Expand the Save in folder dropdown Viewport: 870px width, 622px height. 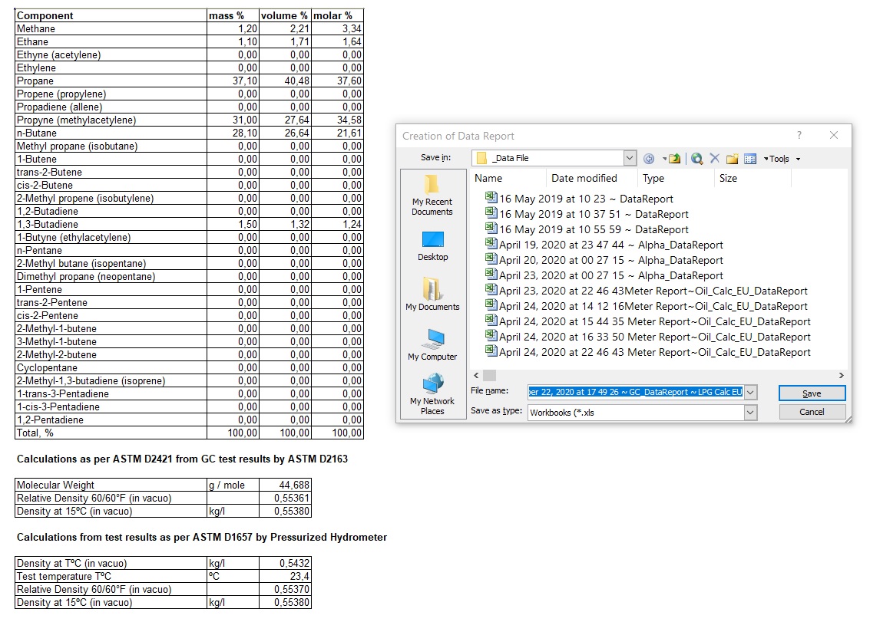coord(629,158)
